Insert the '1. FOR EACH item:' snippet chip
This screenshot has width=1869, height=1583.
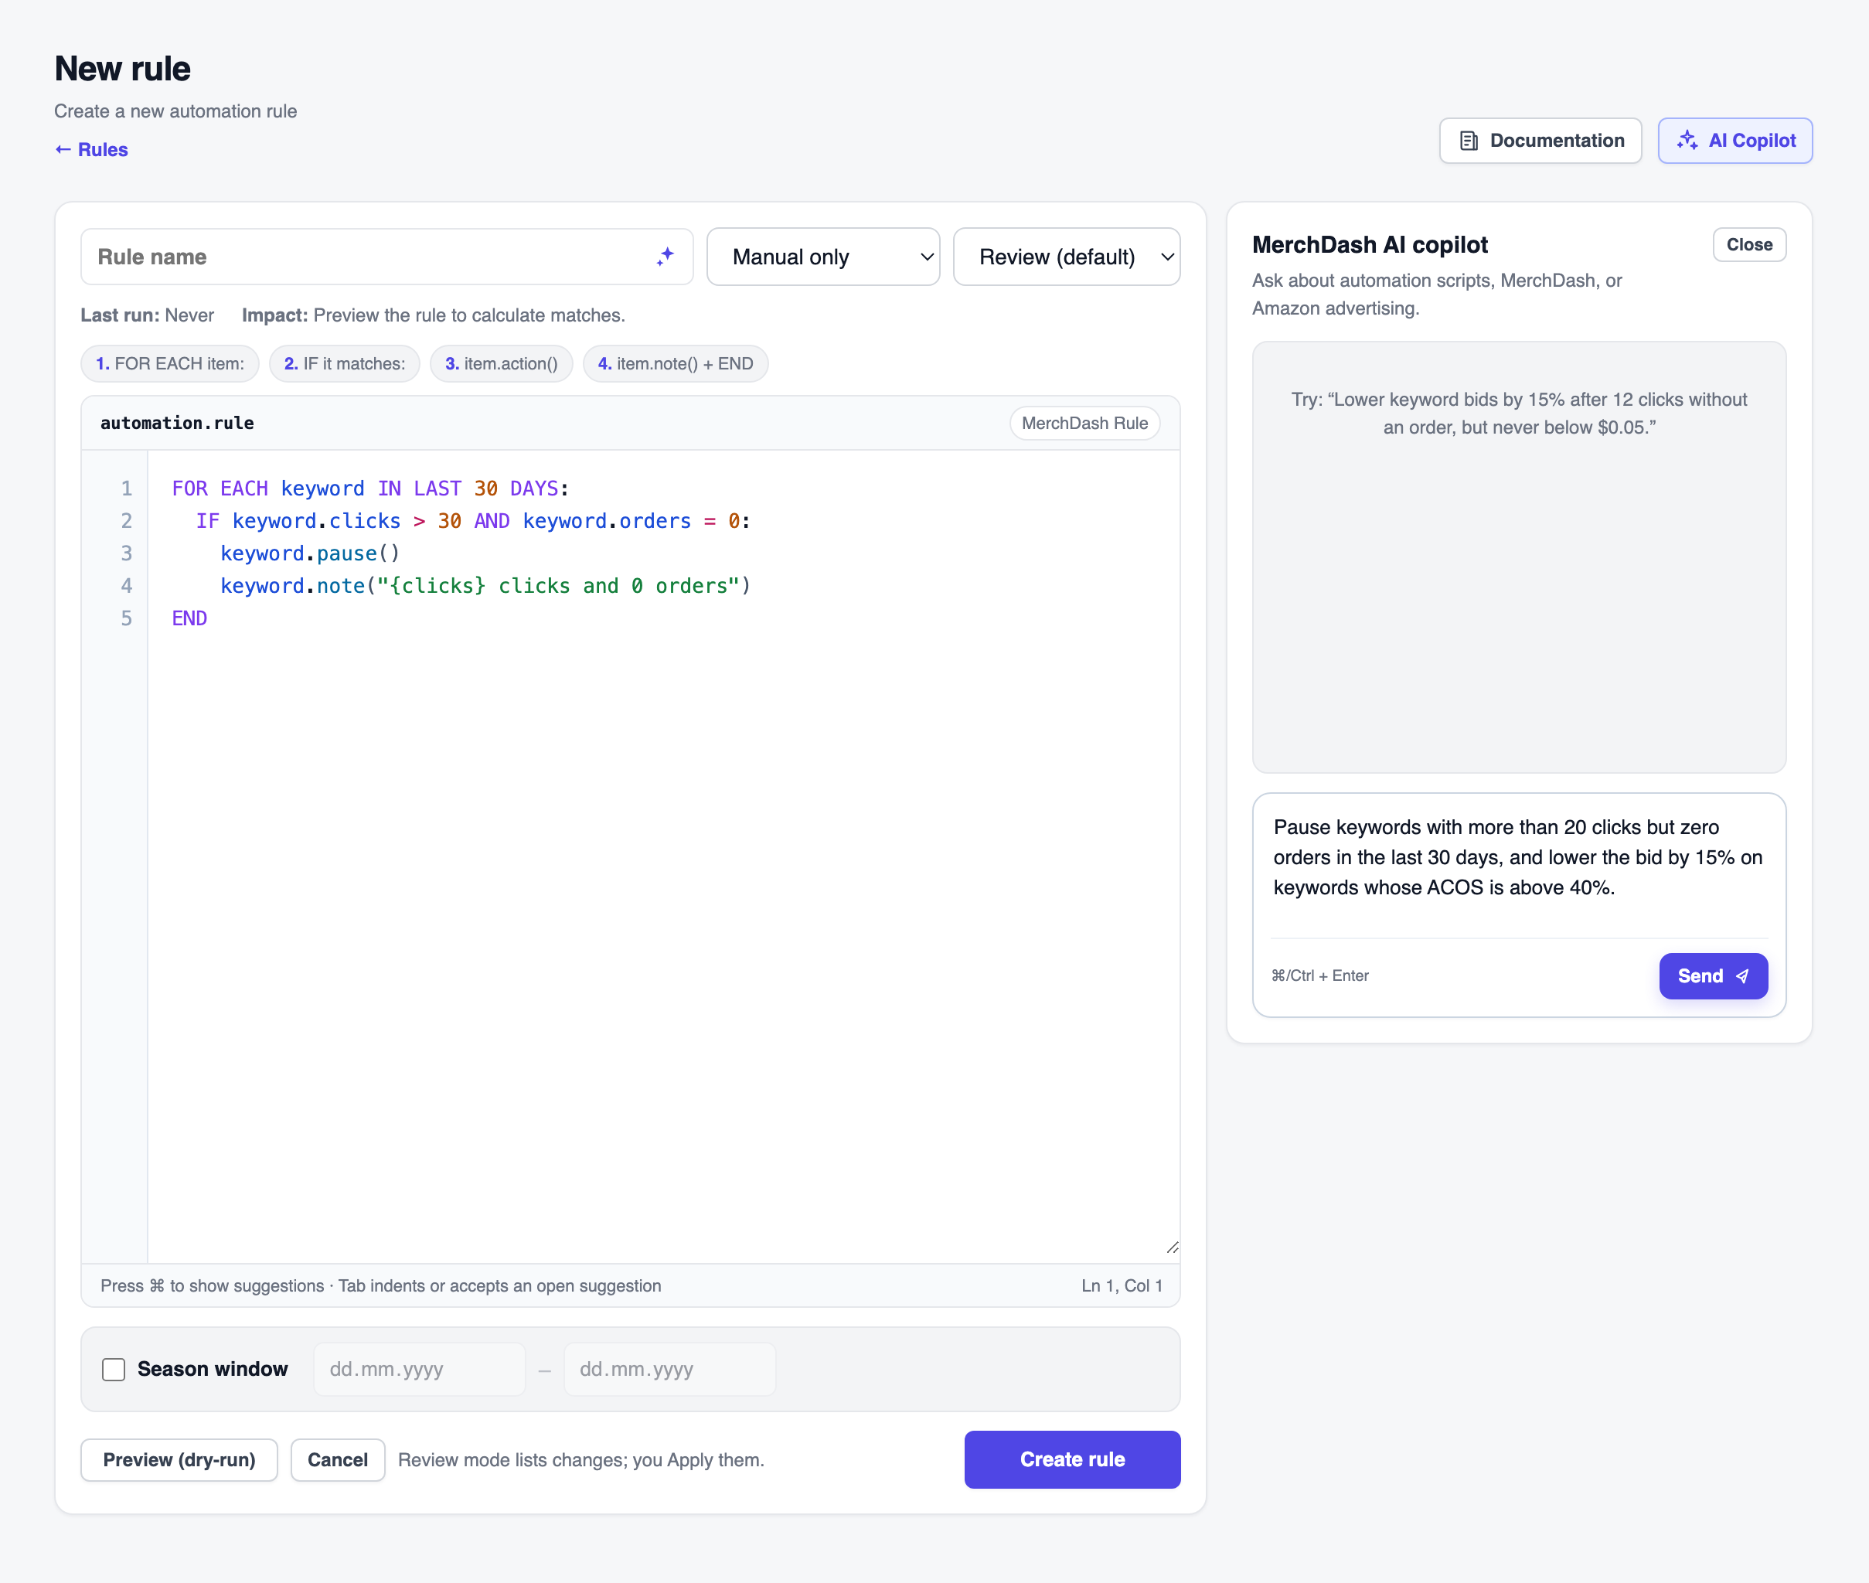[169, 363]
